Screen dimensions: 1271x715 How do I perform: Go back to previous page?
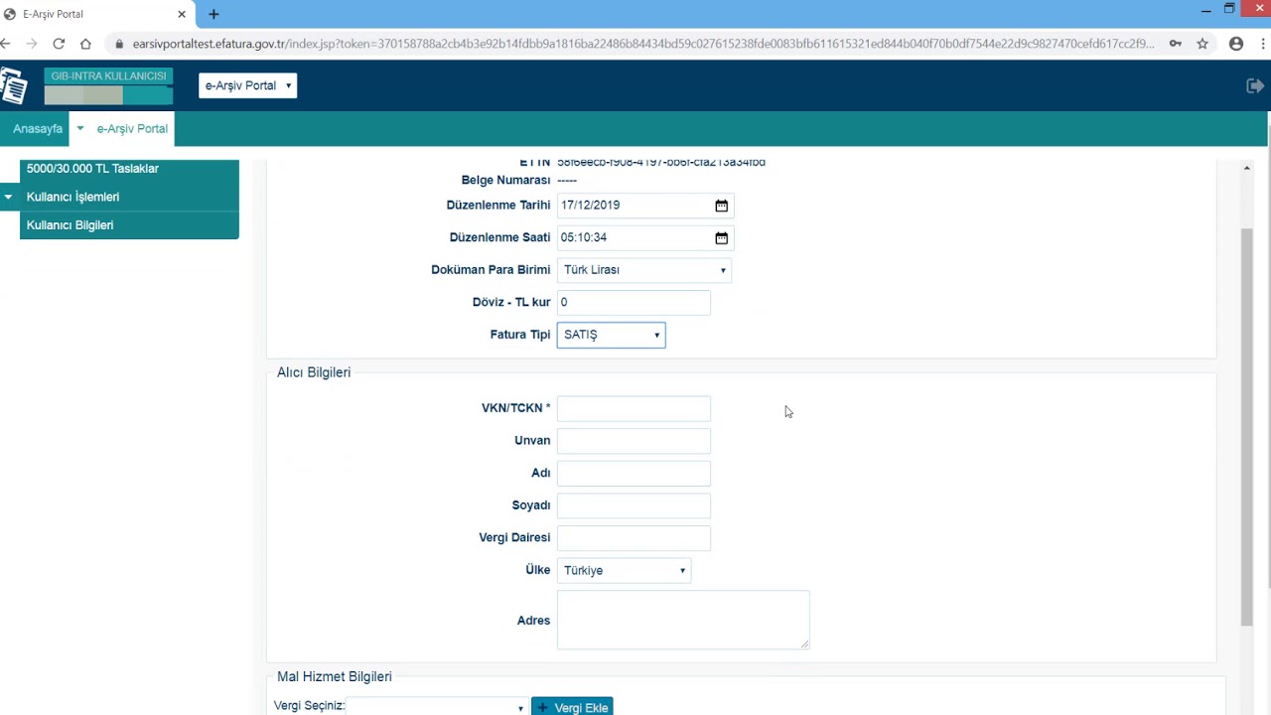coord(6,44)
